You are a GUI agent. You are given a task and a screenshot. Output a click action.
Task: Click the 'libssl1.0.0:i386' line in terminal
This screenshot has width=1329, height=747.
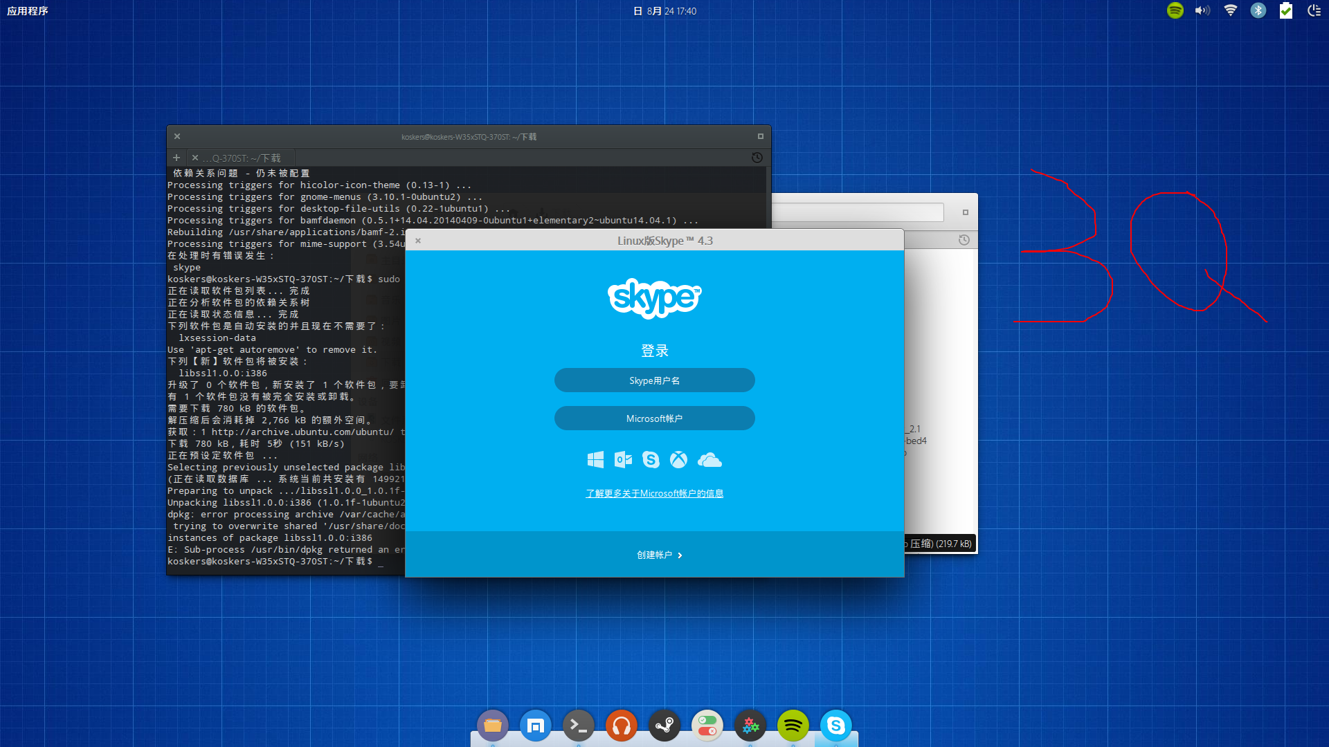(x=223, y=373)
